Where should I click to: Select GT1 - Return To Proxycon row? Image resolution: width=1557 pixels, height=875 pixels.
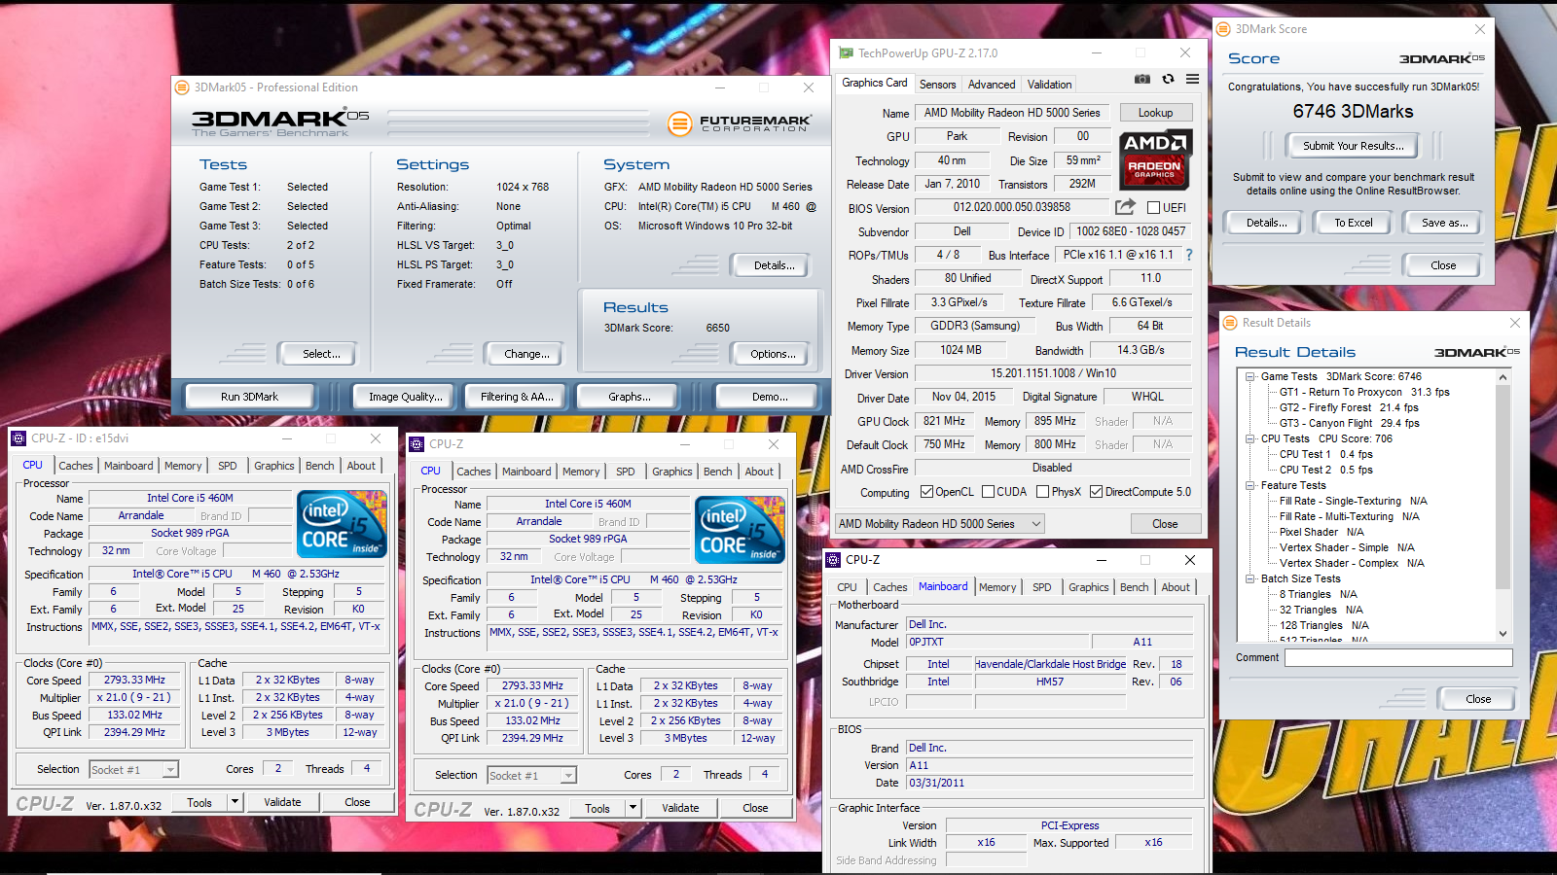1364,392
